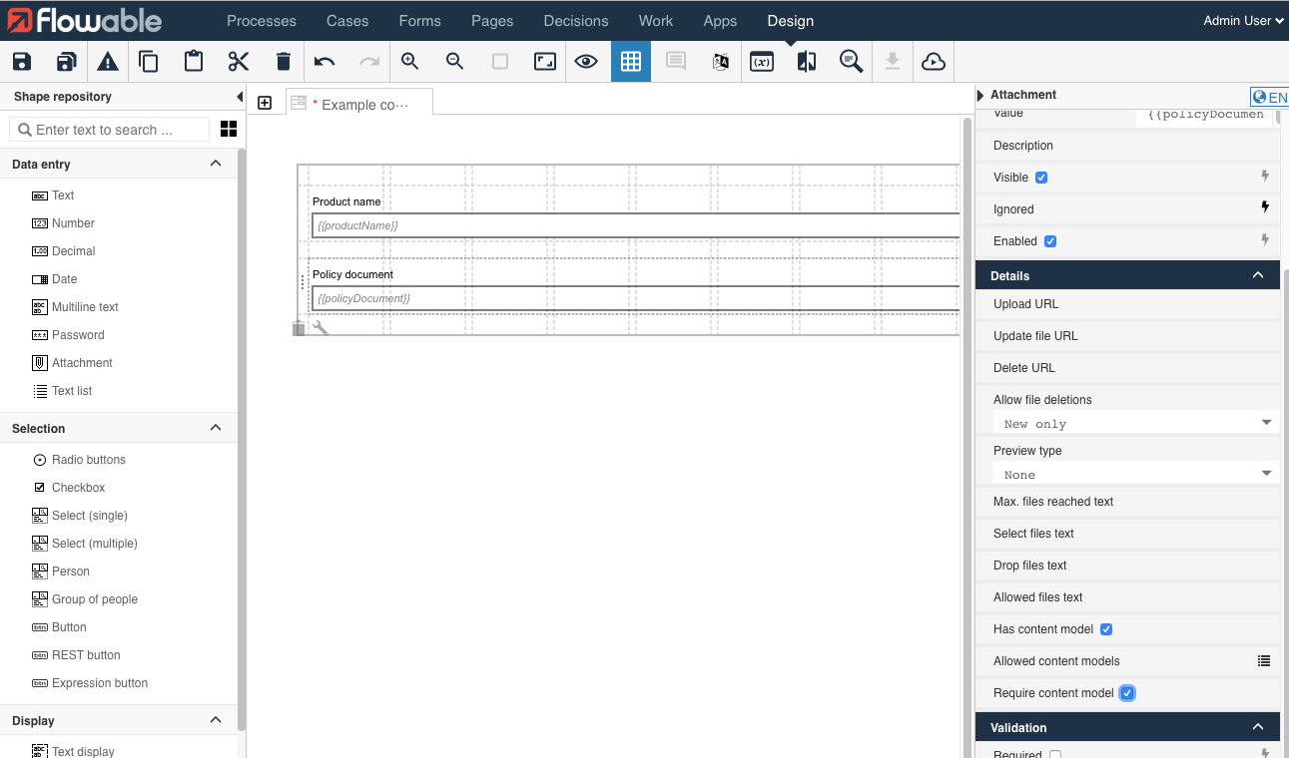Cut the selected element using scissors icon
This screenshot has height=758, width=1289.
[x=238, y=61]
